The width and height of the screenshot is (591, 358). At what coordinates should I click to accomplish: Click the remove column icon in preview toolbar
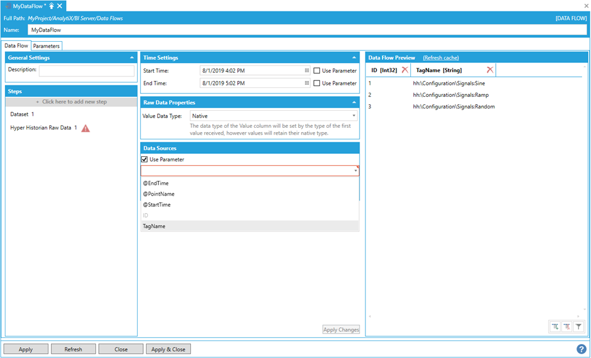(567, 327)
